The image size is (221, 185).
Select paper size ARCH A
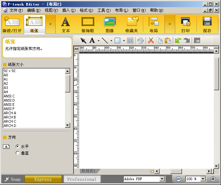coord(34,113)
